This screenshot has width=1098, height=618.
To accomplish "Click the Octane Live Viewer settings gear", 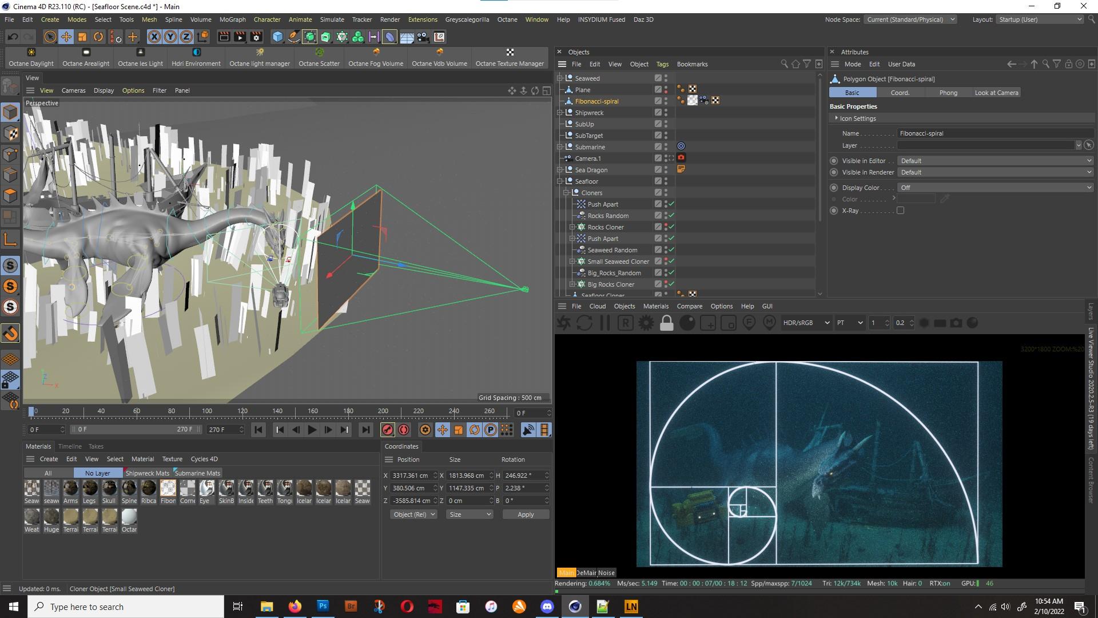I will [646, 323].
